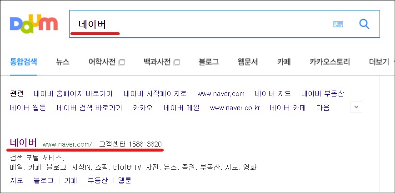
Task: Click related search www naver co kr
Action: pos(235,108)
